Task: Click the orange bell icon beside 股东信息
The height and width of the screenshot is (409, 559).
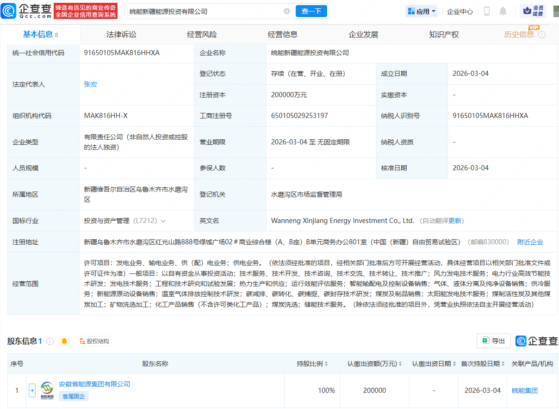Action: point(64,341)
